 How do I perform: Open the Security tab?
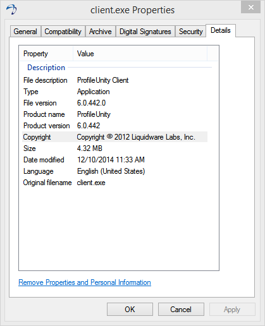190,32
